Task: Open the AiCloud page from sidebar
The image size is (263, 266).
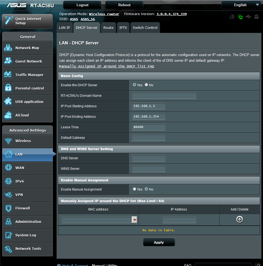Action: (x=27, y=115)
